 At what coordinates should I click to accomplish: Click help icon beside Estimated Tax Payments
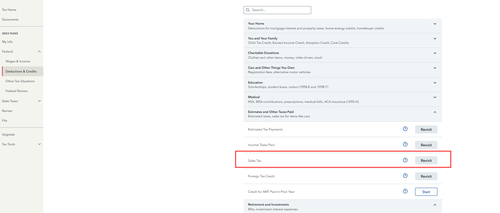click(x=405, y=129)
